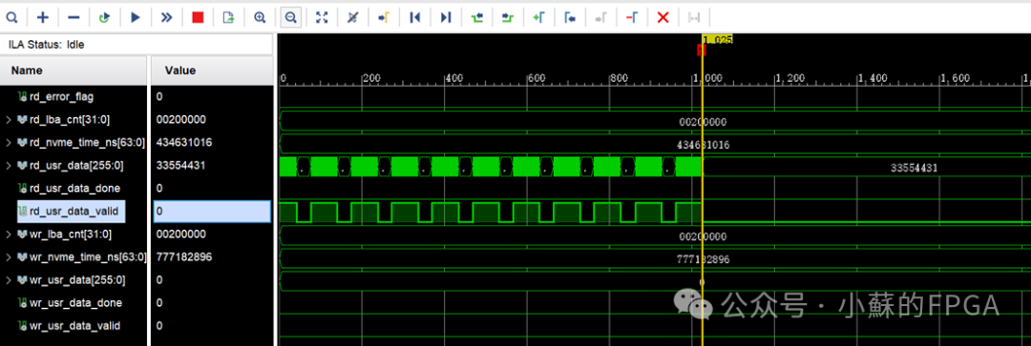Expand wr_usr_data[255:0] bus
The width and height of the screenshot is (1031, 346).
click(x=8, y=280)
